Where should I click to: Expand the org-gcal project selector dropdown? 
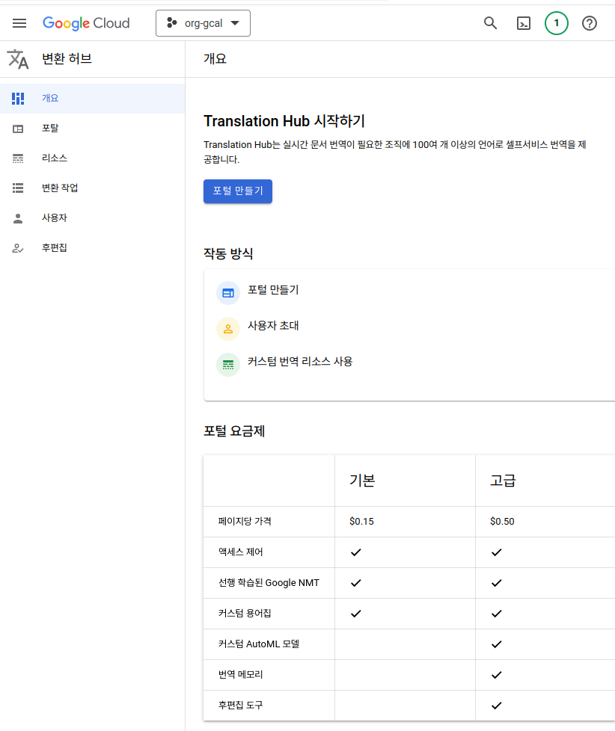203,23
